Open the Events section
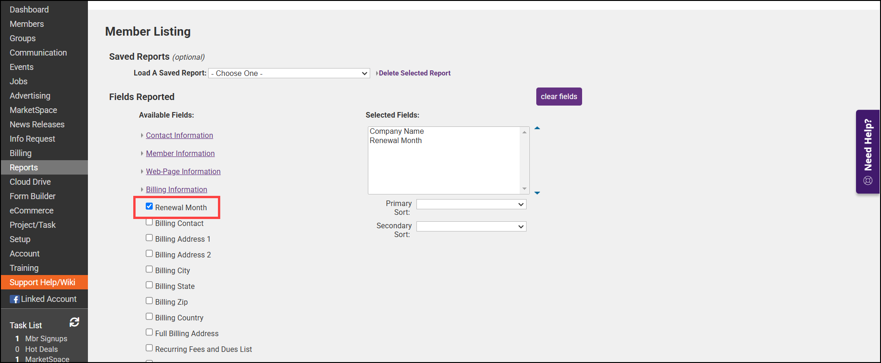The image size is (881, 363). 22,67
